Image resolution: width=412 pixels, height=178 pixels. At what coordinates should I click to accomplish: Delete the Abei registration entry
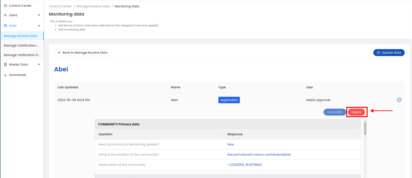point(356,112)
